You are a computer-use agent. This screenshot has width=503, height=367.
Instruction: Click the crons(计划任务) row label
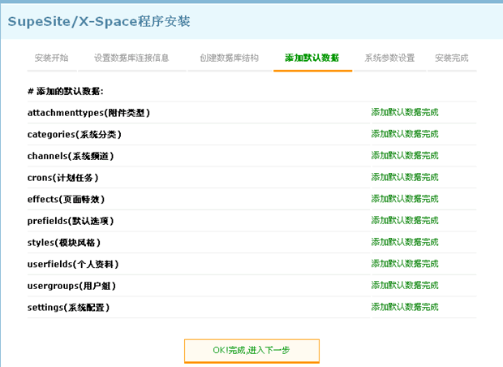pos(63,178)
